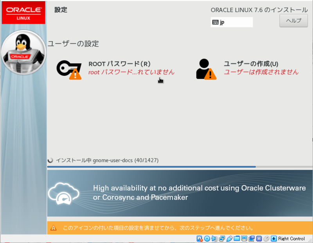This screenshot has width=313, height=243.
Task: Click the VirtualBox optical disc icon
Action: tap(207, 238)
